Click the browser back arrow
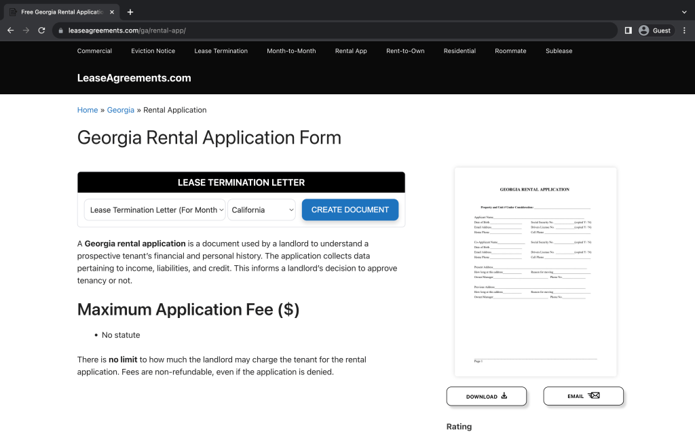 coord(10,31)
